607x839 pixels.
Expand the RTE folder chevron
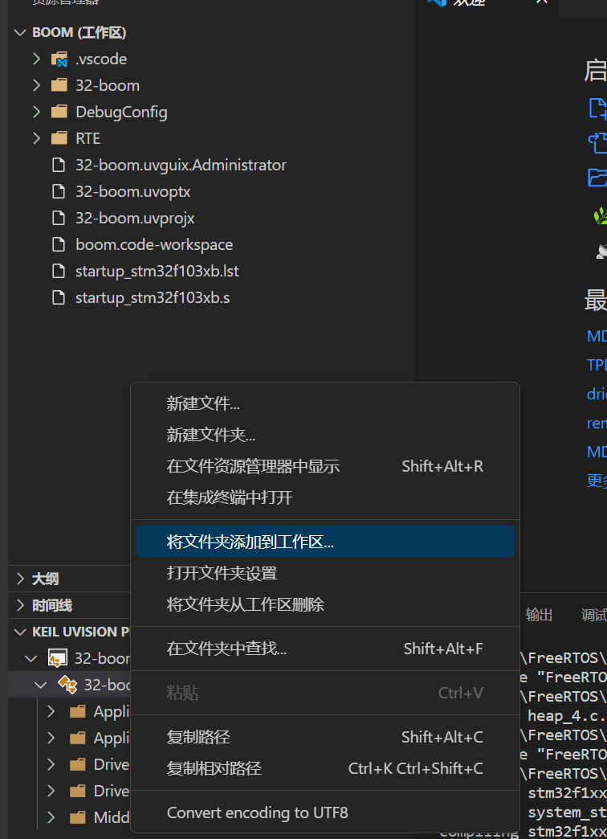(x=36, y=138)
